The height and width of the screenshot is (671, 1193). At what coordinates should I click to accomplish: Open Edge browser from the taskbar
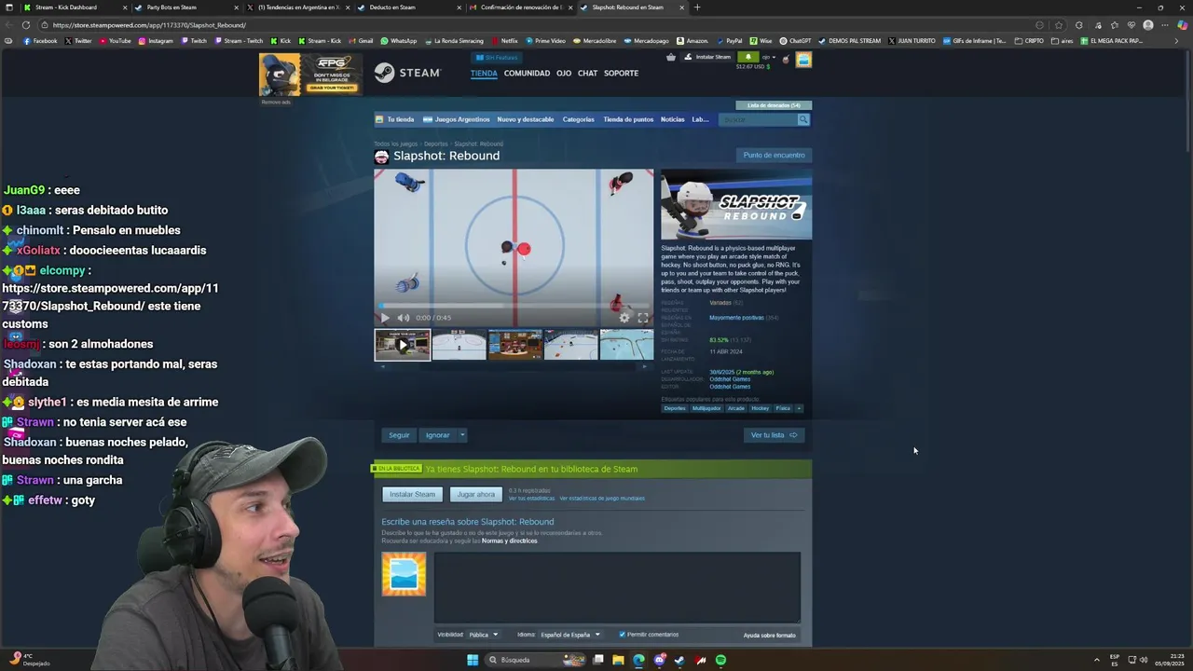[638, 660]
